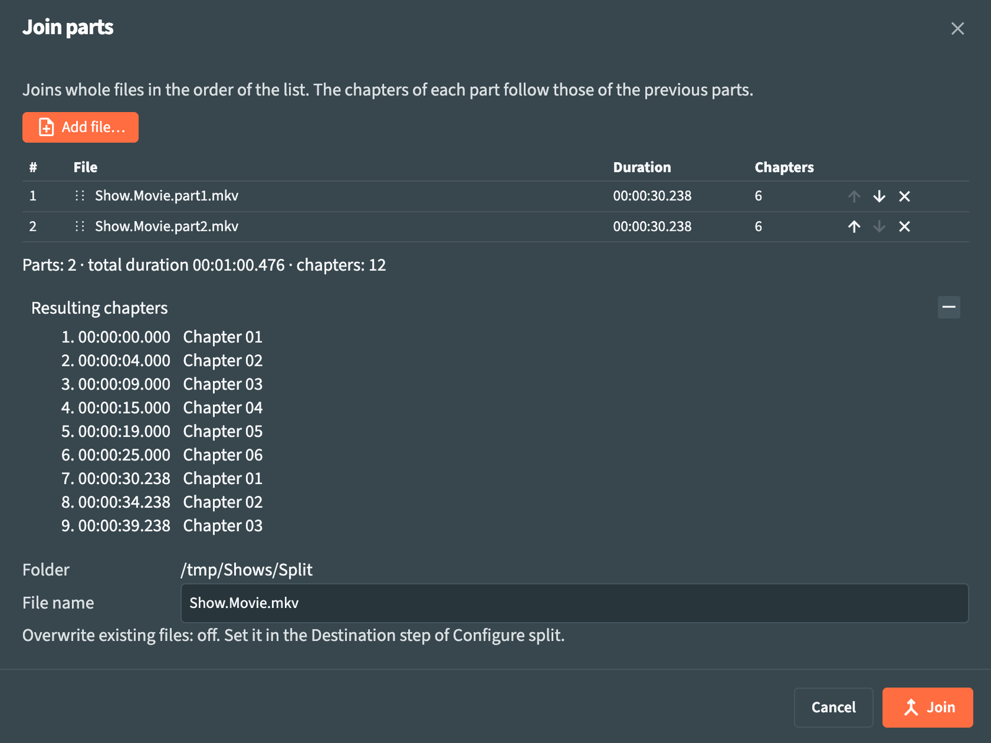Click the Resulting chapters heading

(100, 308)
